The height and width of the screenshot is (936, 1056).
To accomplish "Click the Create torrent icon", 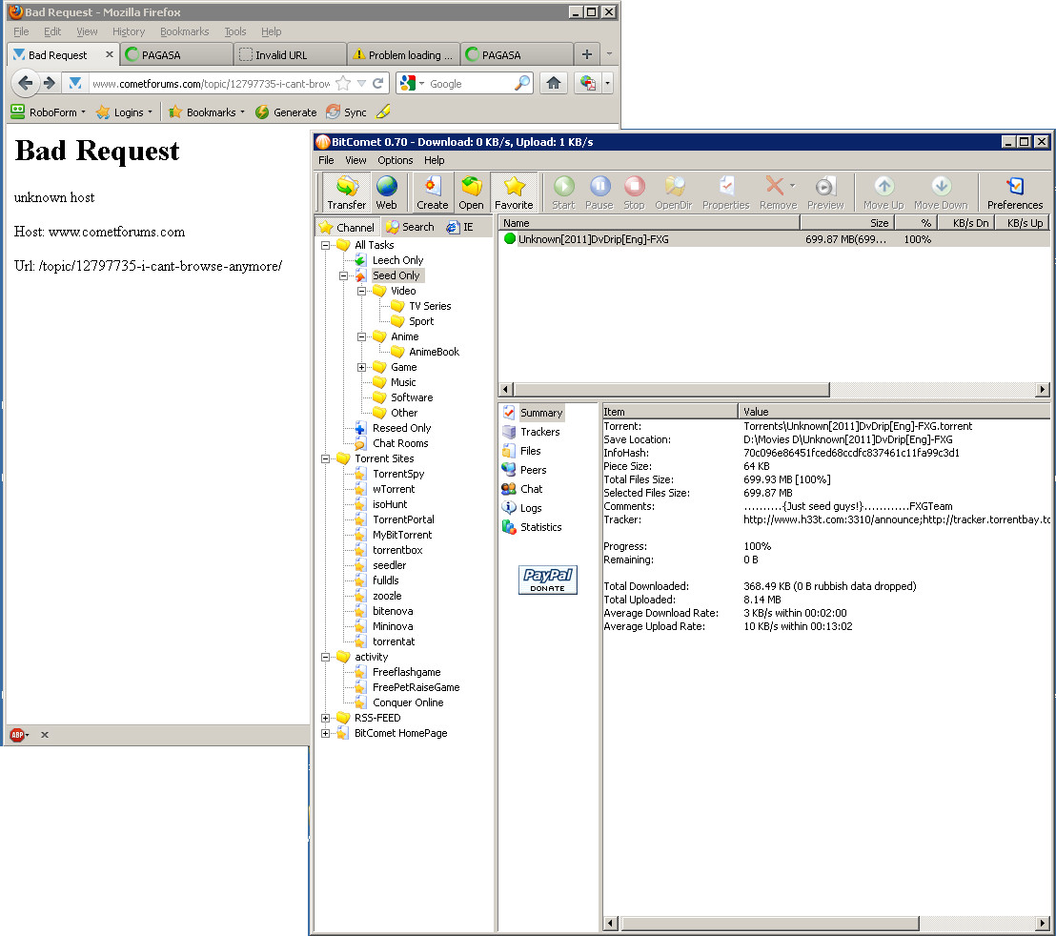I will pos(432,192).
